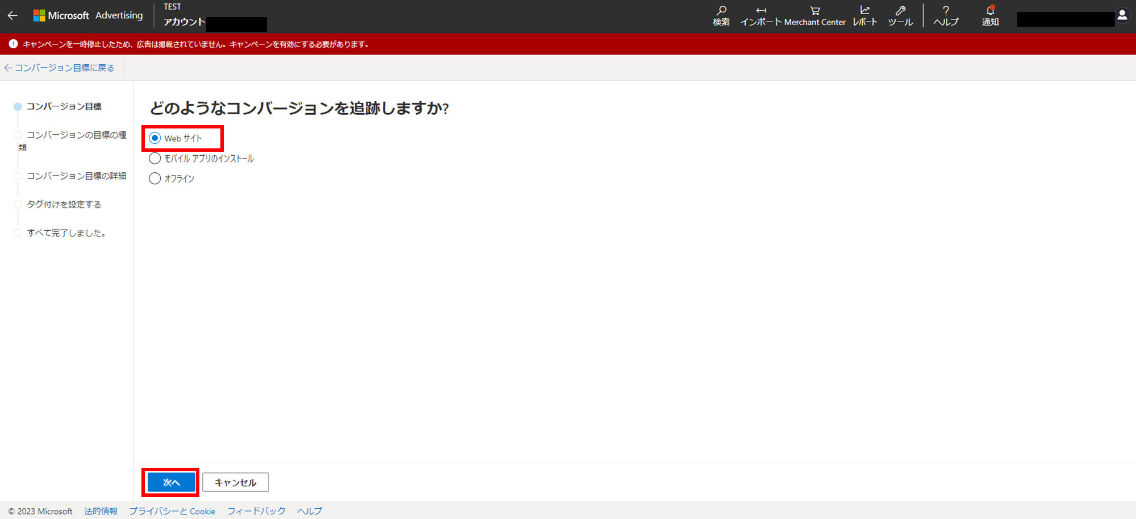Select step コンバージョンの目標の種類 in sidebar
Viewport: 1136px width, 519px height.
point(71,140)
